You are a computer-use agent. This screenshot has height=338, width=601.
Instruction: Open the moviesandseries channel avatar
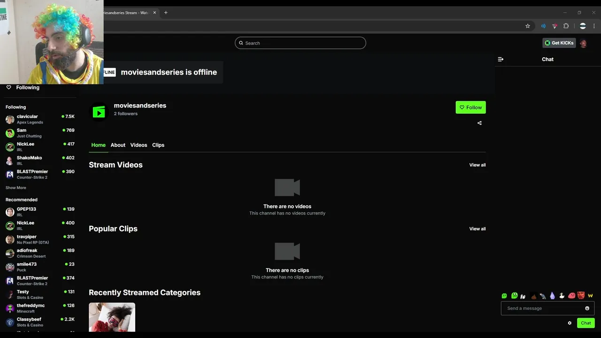point(99,112)
